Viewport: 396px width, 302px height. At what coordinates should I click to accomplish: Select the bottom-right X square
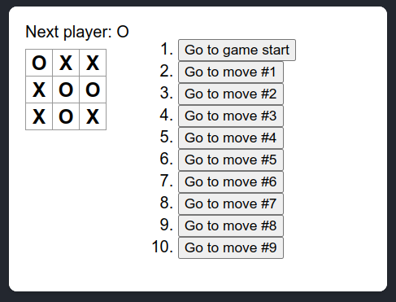[93, 116]
